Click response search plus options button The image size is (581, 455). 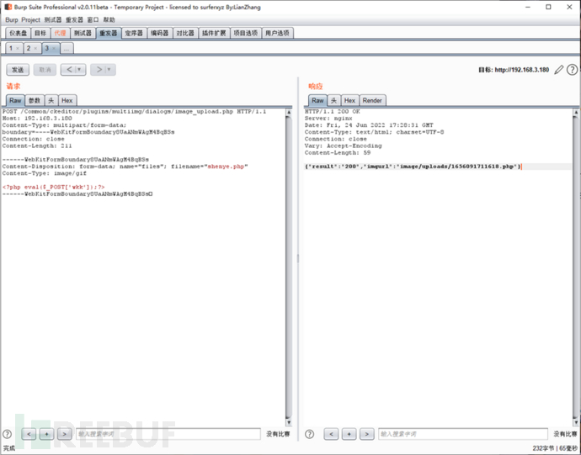coord(349,434)
